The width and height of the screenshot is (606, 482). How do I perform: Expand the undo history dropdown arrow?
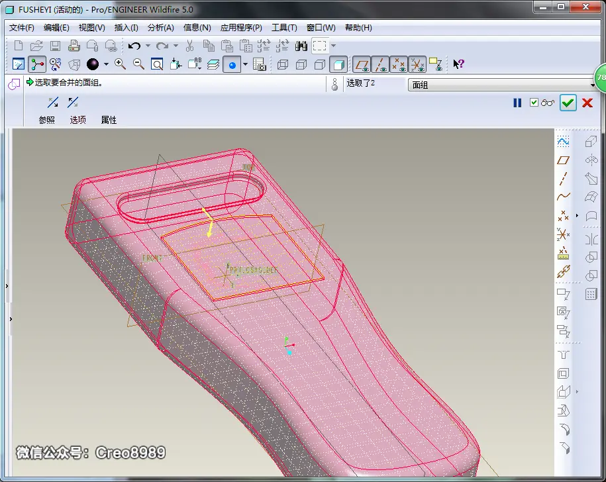pos(148,46)
